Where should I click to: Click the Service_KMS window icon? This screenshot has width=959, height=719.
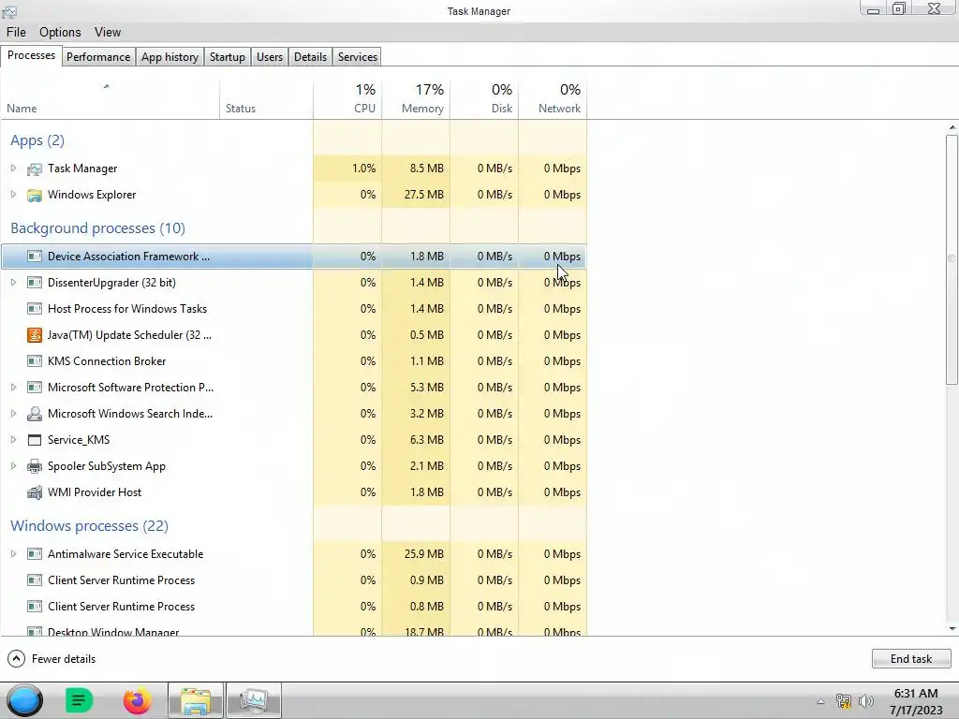[35, 440]
